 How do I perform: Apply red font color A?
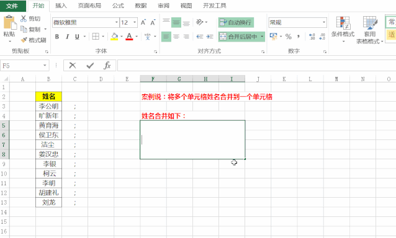tap(129, 37)
